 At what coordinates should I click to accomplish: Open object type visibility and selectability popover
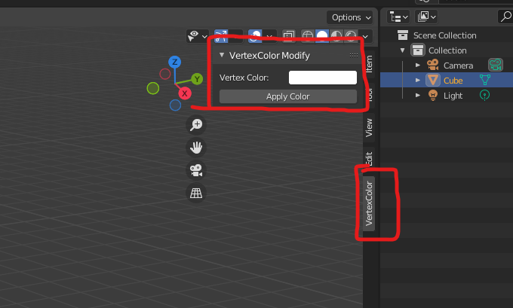(198, 36)
